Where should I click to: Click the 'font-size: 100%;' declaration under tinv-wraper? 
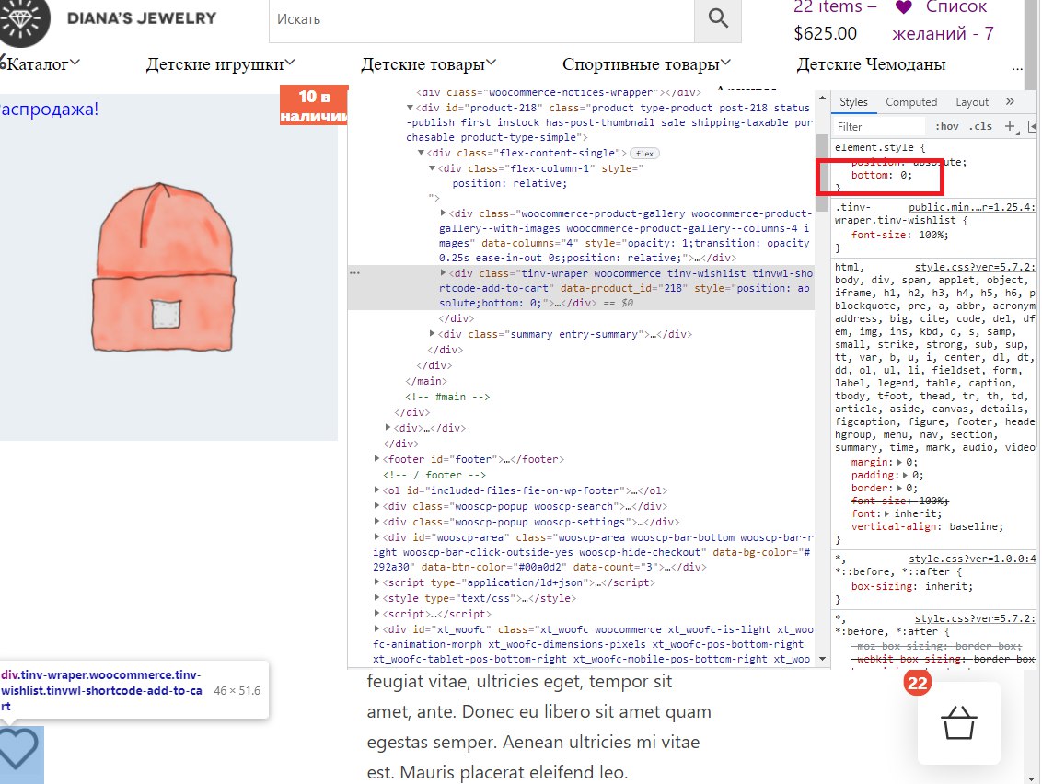pos(900,235)
